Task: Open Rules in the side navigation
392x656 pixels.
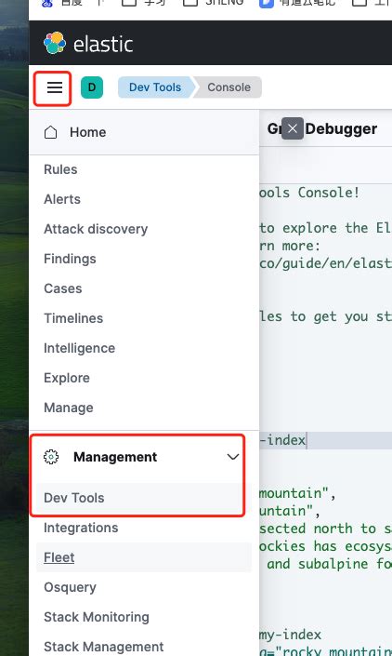Action: [60, 169]
